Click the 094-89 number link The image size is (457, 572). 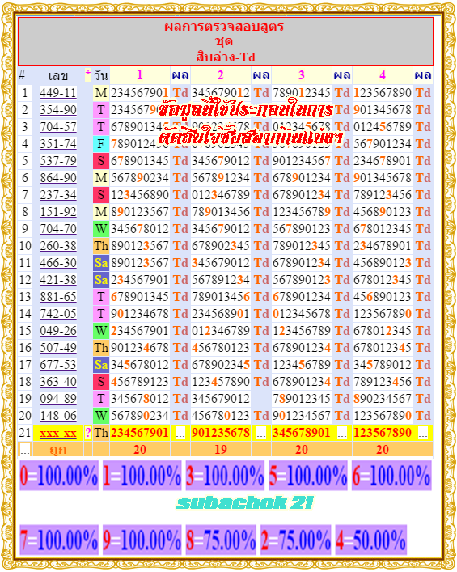click(58, 399)
